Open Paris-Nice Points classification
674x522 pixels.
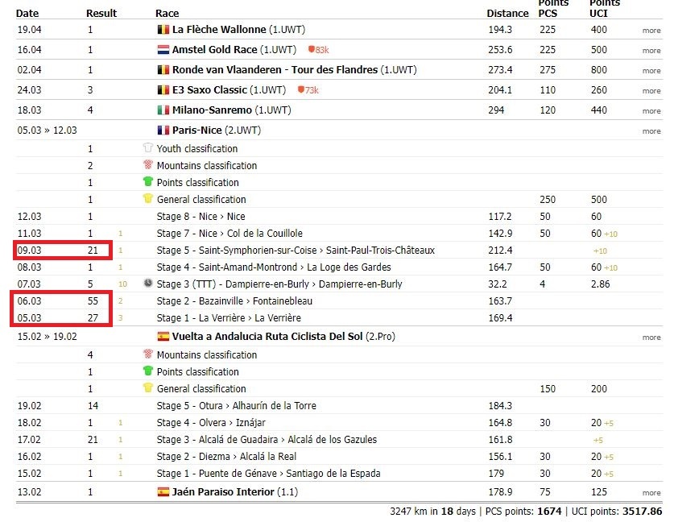[198, 183]
